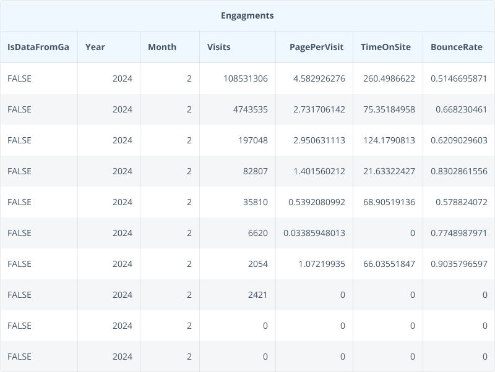The width and height of the screenshot is (495, 372).
Task: Click the BounceRate value 0.8302861556
Action: 459,171
